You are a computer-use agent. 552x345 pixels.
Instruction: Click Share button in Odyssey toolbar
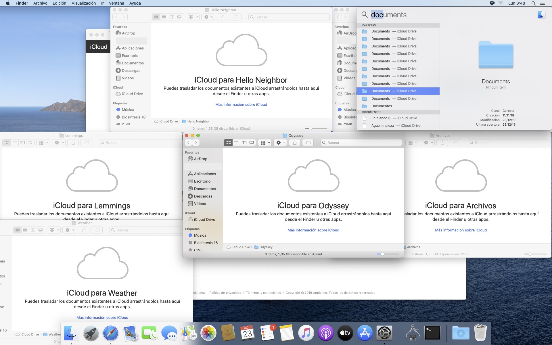(x=295, y=143)
